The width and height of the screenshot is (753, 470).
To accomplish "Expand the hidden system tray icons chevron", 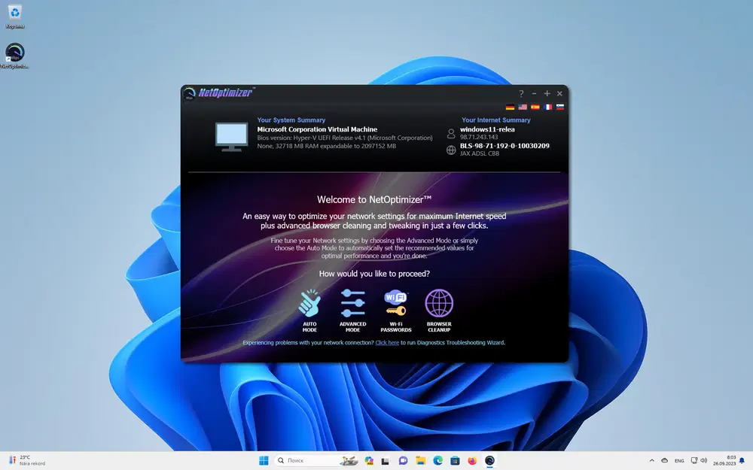I will [x=651, y=460].
